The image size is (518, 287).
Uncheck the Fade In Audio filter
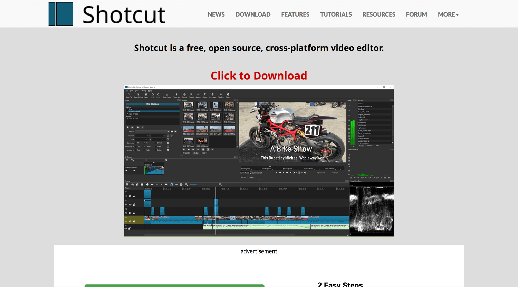127,119
